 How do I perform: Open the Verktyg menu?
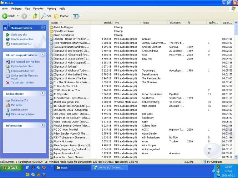[51, 8]
